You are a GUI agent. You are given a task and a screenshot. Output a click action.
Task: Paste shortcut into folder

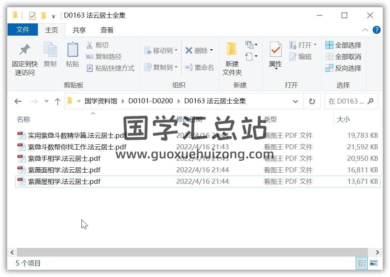pos(110,68)
